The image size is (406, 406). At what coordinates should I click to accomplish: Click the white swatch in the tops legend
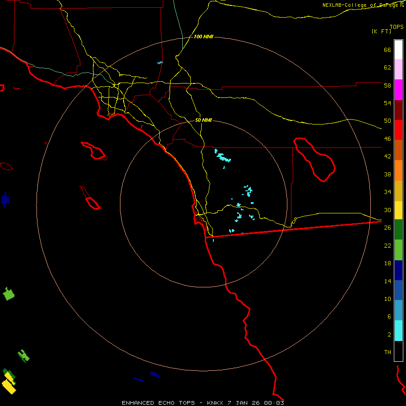click(398, 50)
